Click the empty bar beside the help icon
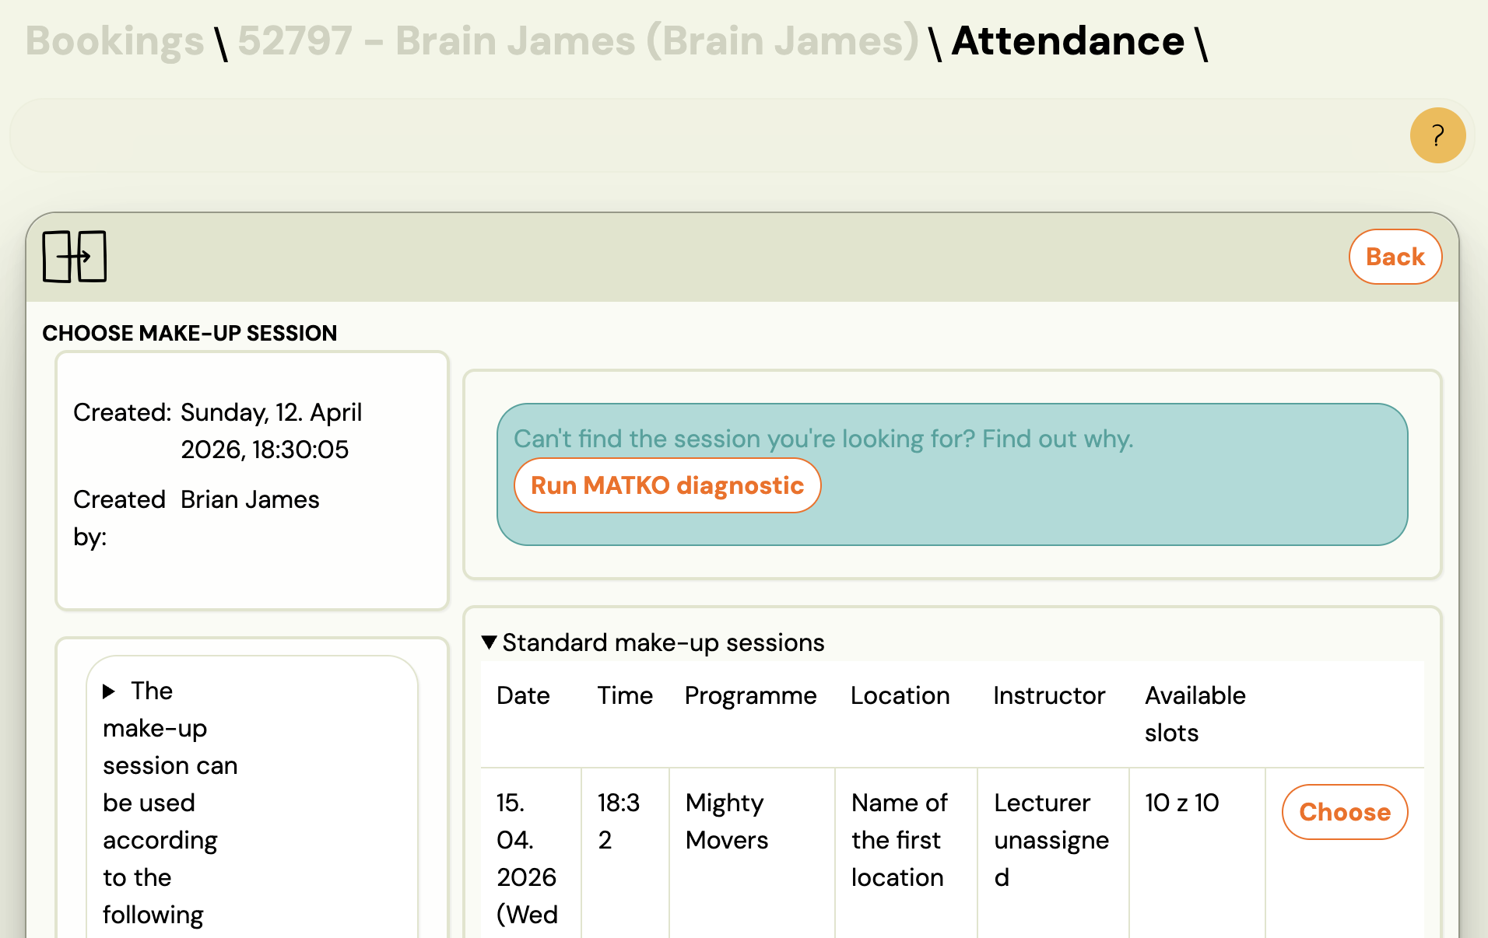 pos(700,135)
